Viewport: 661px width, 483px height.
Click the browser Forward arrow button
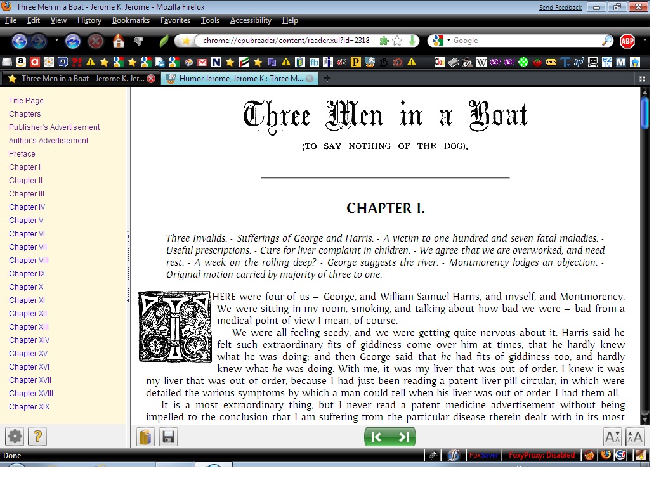click(x=39, y=41)
